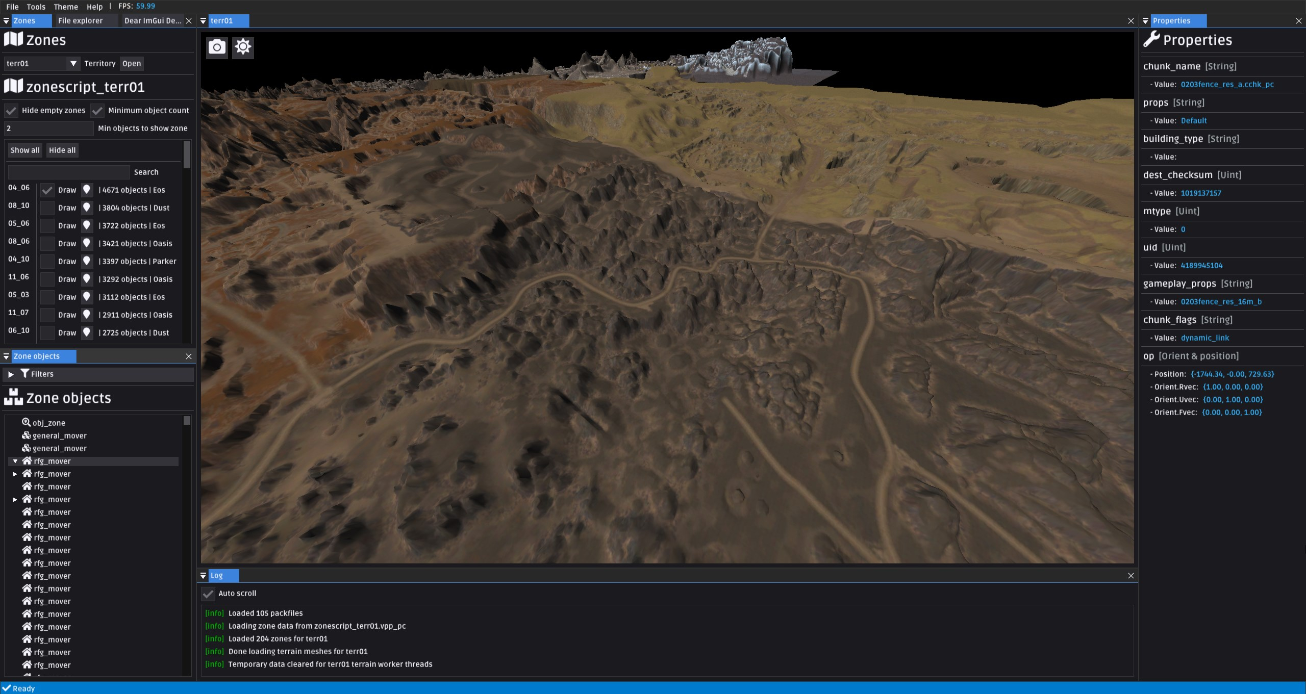Switch to the File explorer tab
Viewport: 1306px width, 694px height.
80,21
